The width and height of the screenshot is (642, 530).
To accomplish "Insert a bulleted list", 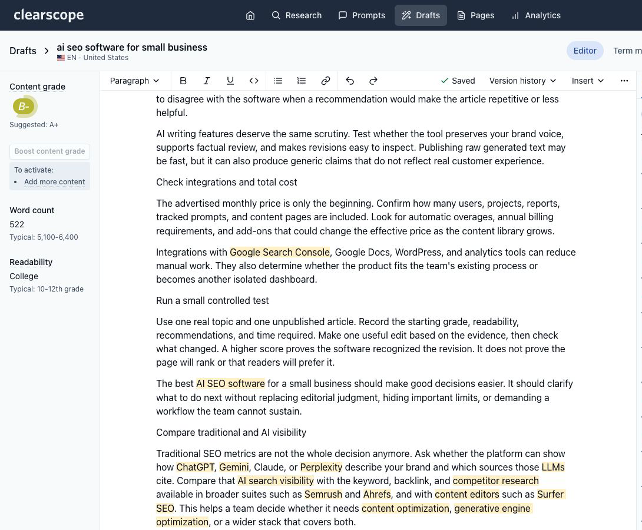I will pos(278,81).
